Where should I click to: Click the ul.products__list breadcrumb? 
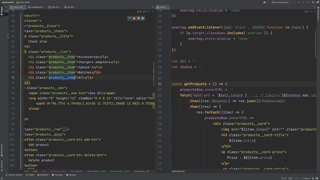click(x=141, y=171)
